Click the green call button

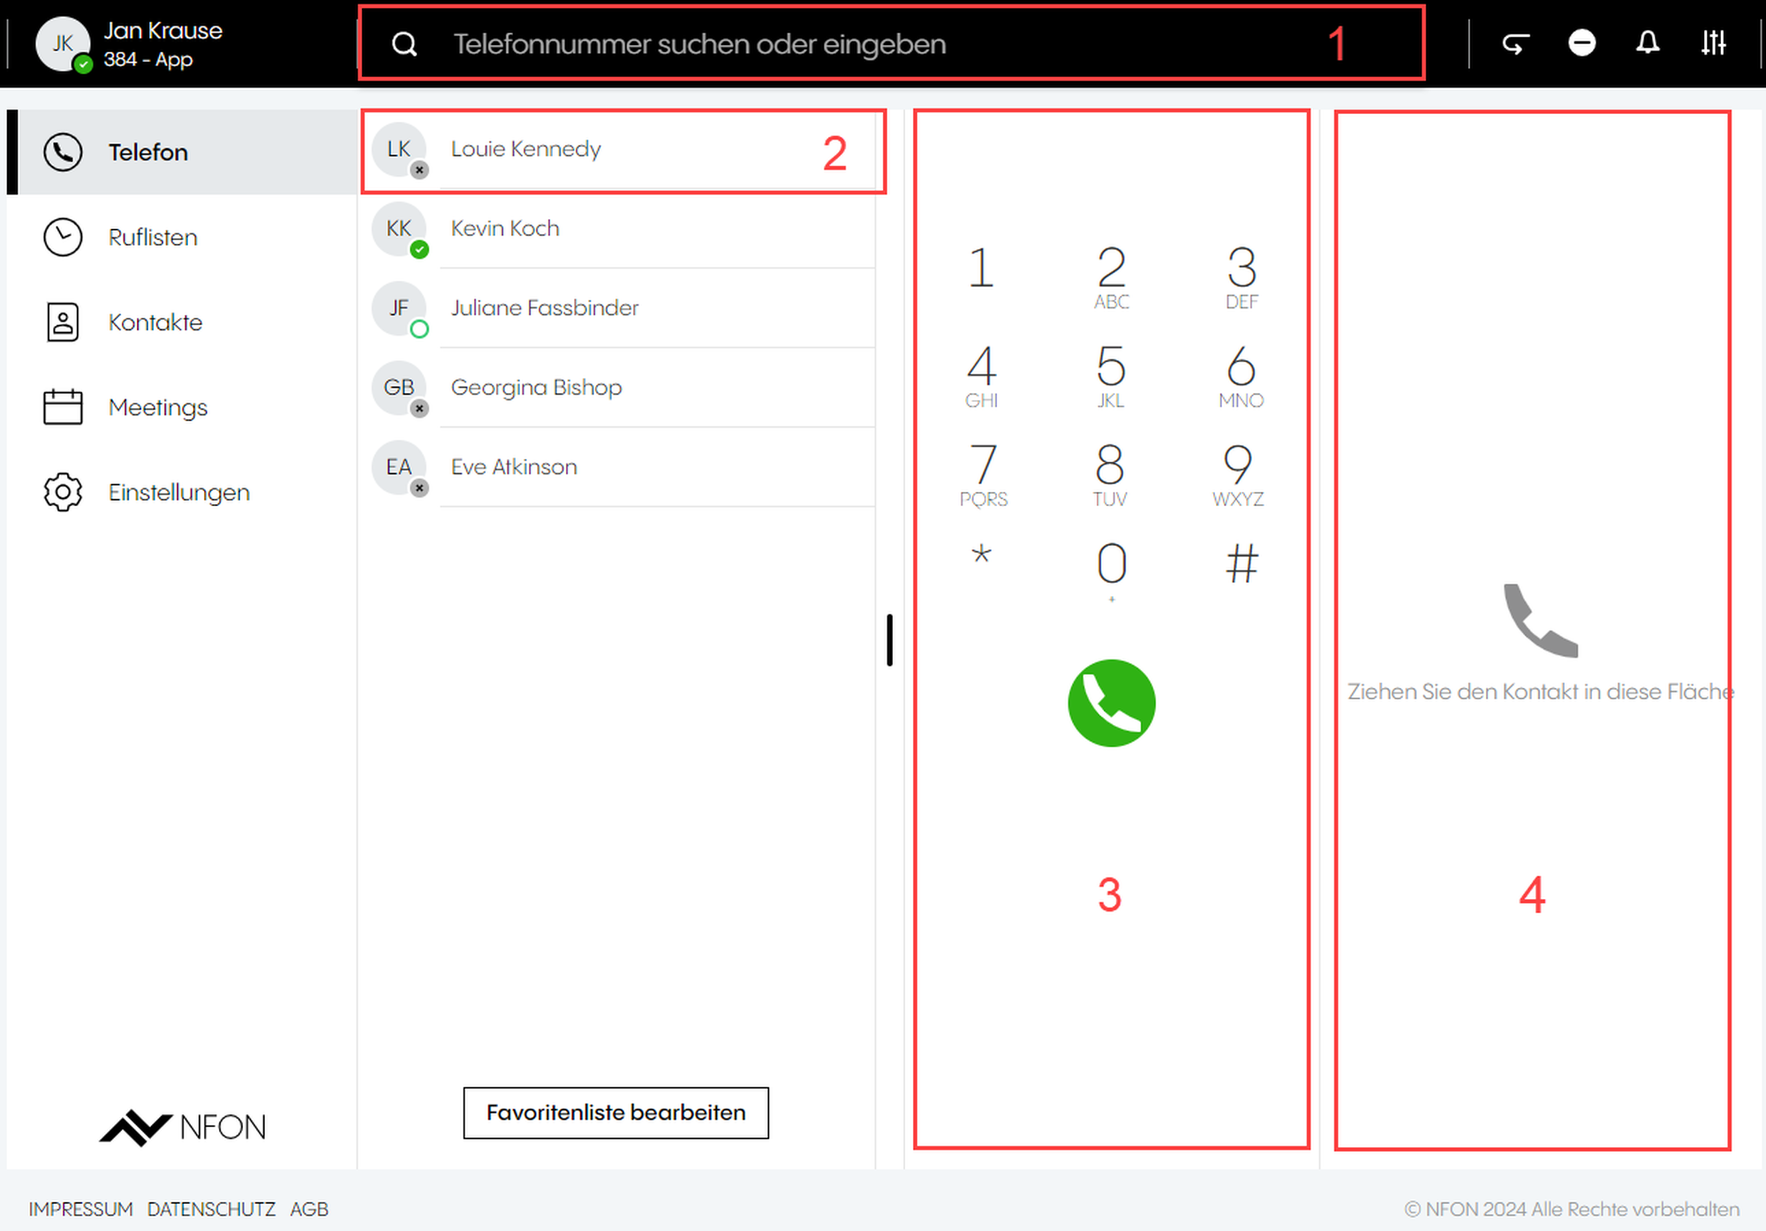[1111, 703]
